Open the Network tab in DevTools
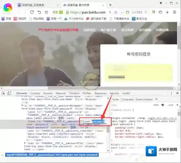Viewport: 181px width, 163px height. pyautogui.click(x=60, y=93)
